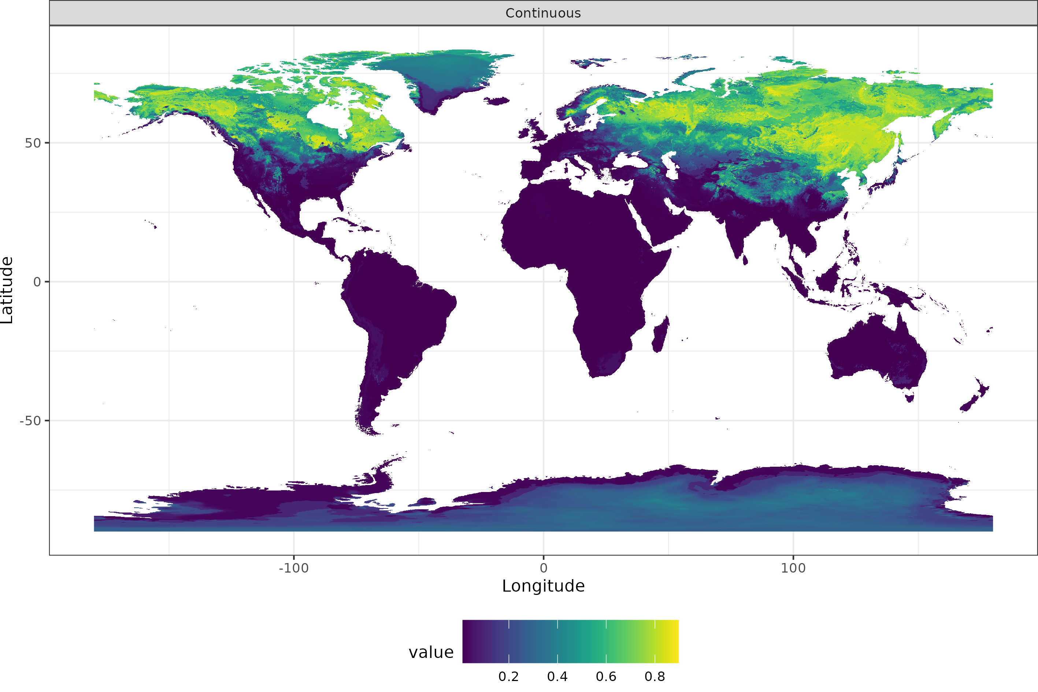Click the 50 latitude tick label

[x=33, y=143]
